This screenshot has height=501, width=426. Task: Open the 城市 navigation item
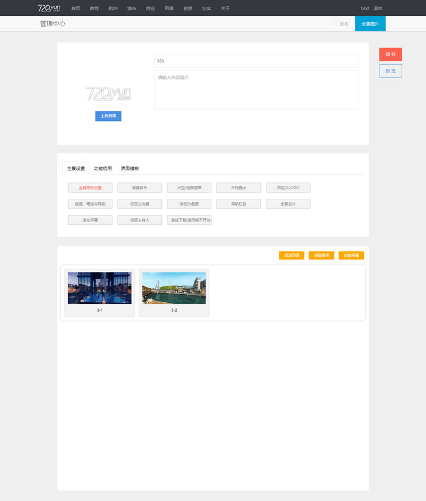[132, 9]
